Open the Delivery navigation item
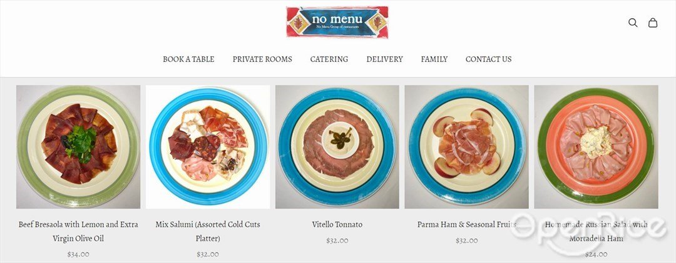This screenshot has height=263, width=676. [x=384, y=59]
